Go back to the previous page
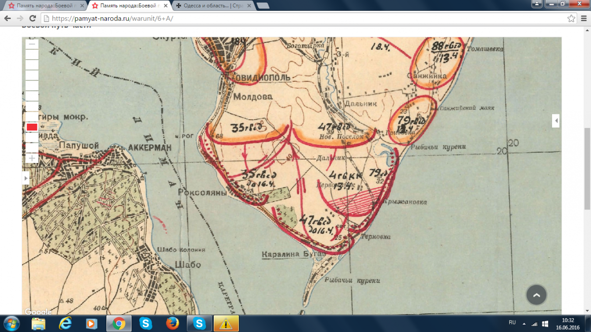591x332 pixels. (8, 18)
